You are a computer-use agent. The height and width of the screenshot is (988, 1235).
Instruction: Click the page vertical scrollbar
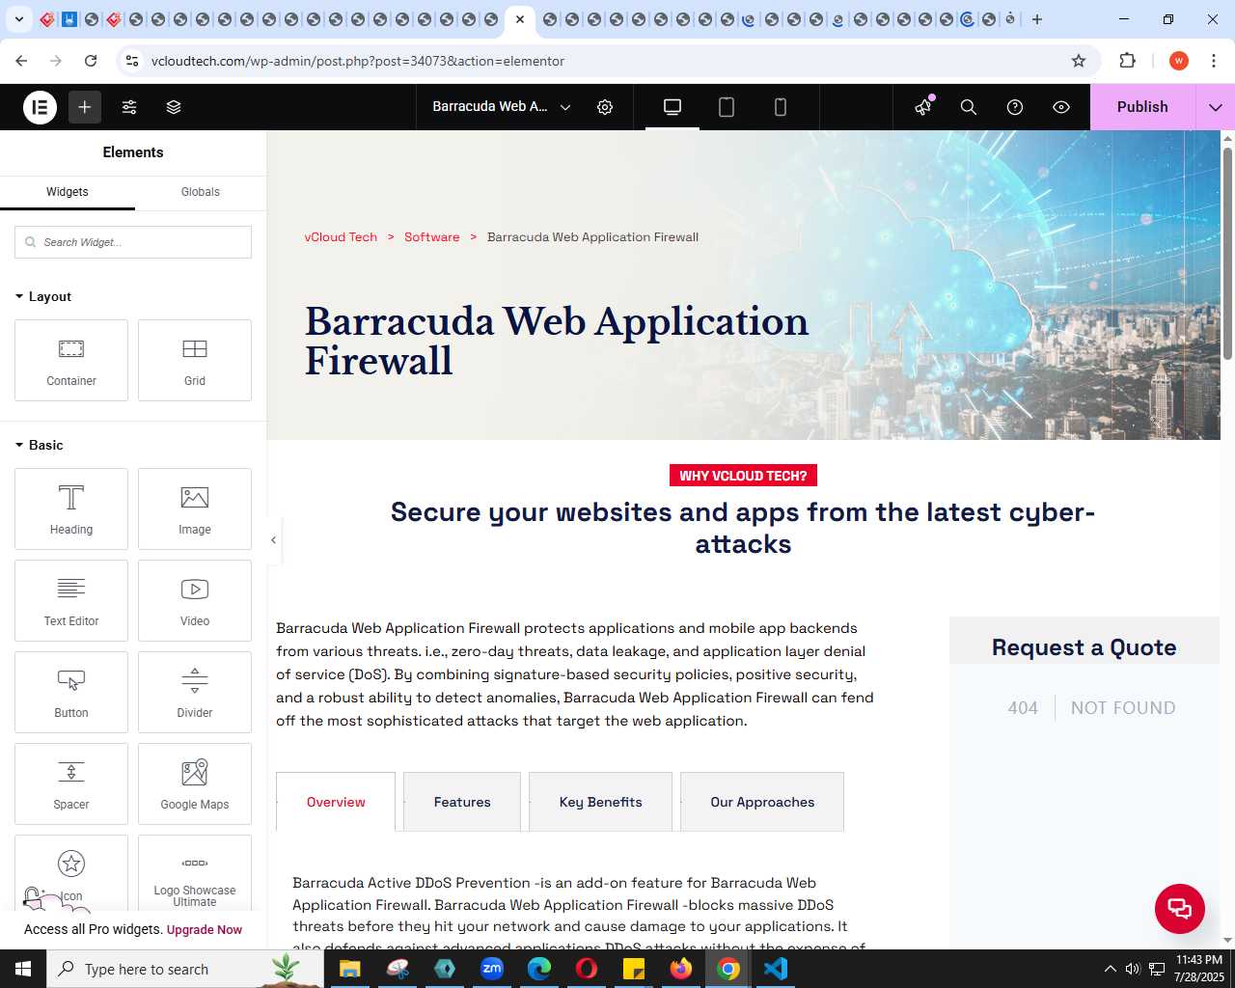click(1227, 254)
